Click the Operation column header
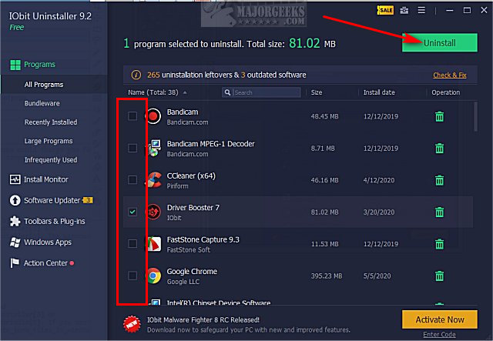493x341 pixels. coord(445,92)
